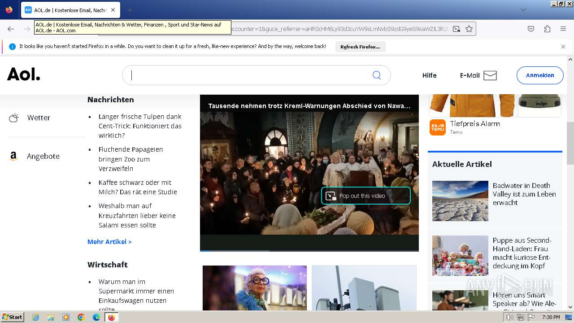The image size is (574, 323).
Task: Click the dolls thumbnail image
Action: tap(460, 256)
